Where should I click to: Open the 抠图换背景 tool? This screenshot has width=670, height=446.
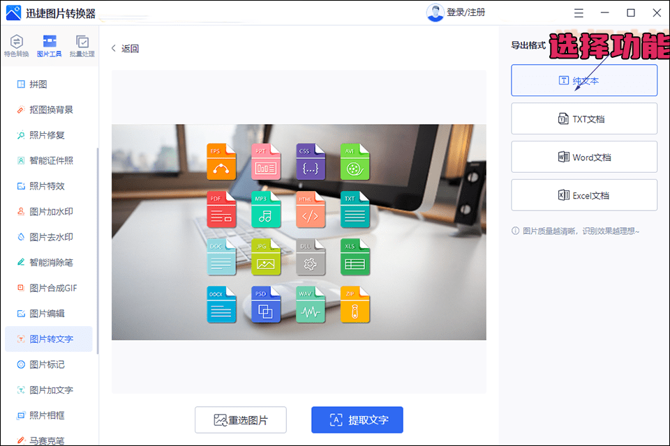click(x=48, y=109)
